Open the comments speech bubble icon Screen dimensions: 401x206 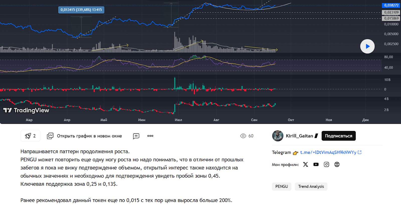coord(136,136)
